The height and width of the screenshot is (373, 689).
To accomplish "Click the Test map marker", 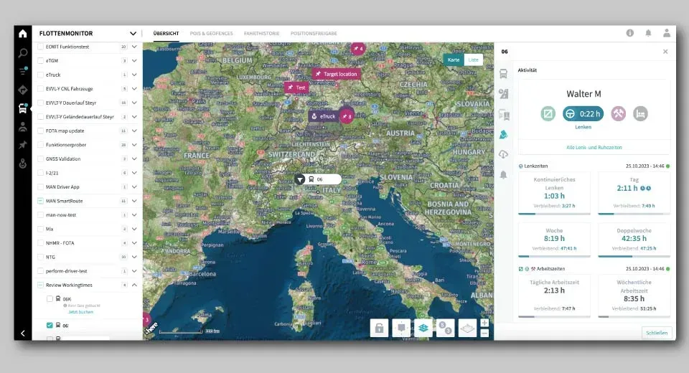I will (x=296, y=88).
